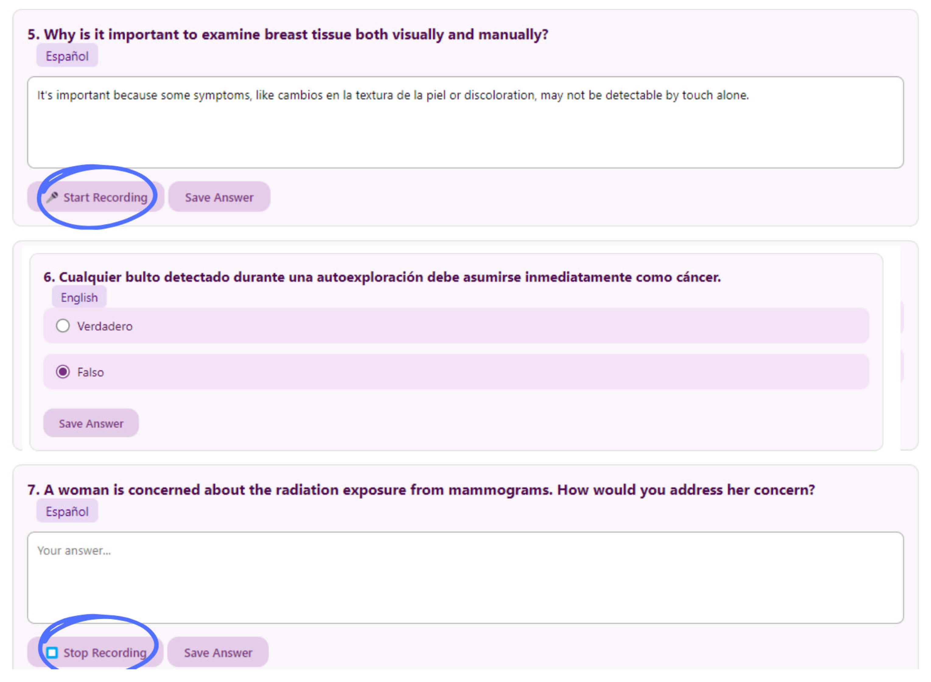Select the Falso radio option

click(x=63, y=372)
